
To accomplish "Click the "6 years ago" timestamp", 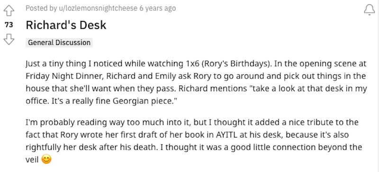I will pyautogui.click(x=158, y=9).
